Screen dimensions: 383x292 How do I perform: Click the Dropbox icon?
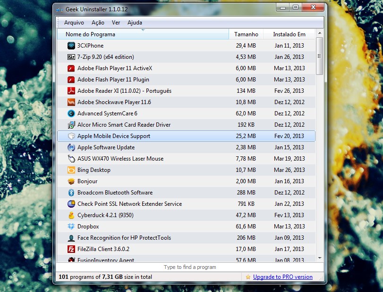click(71, 227)
